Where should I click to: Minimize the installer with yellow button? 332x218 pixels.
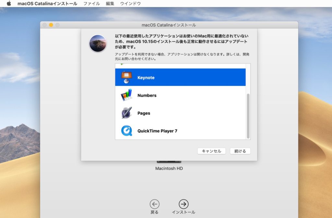[x=51, y=25]
